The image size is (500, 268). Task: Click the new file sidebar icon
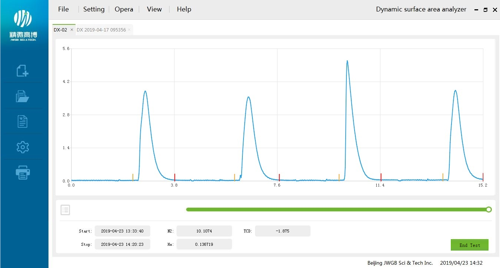pyautogui.click(x=23, y=71)
